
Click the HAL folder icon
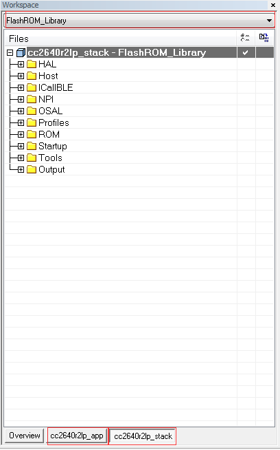click(x=32, y=64)
